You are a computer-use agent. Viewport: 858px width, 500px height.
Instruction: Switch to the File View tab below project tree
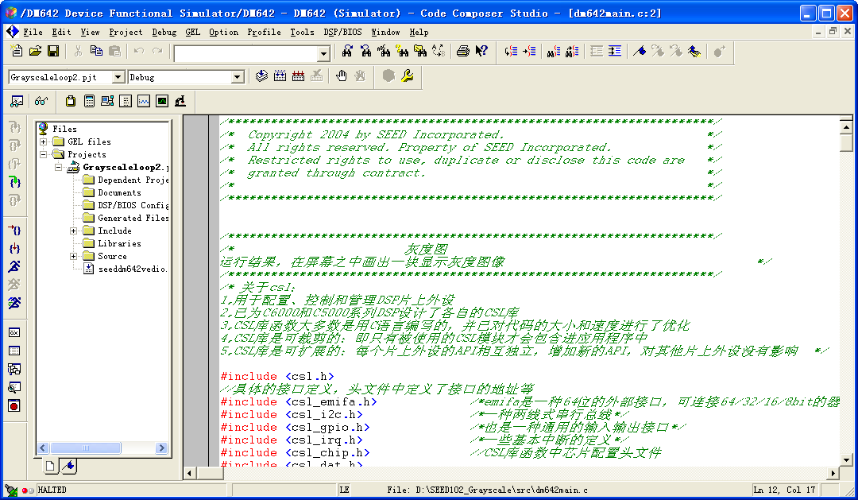pos(50,466)
